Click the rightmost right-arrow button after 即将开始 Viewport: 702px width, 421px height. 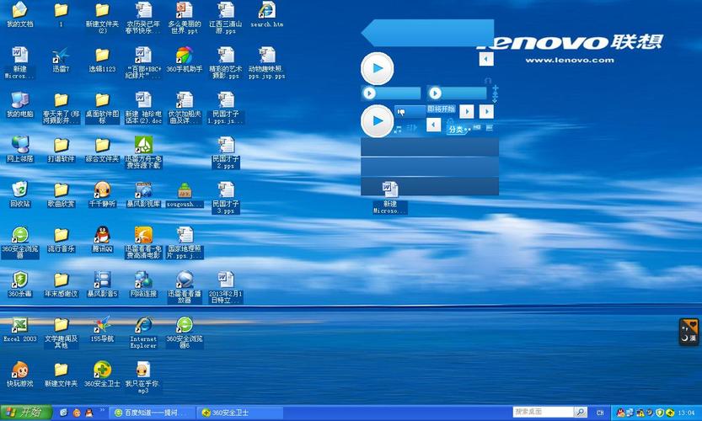click(x=486, y=111)
